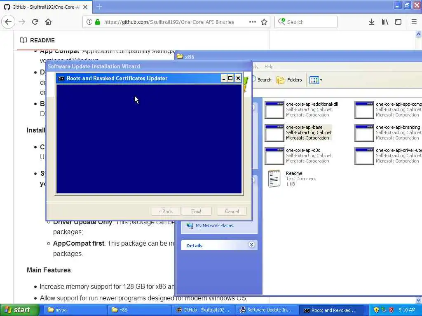
Task: Select the GitHub Skulltrail192 tab
Action: (x=46, y=7)
